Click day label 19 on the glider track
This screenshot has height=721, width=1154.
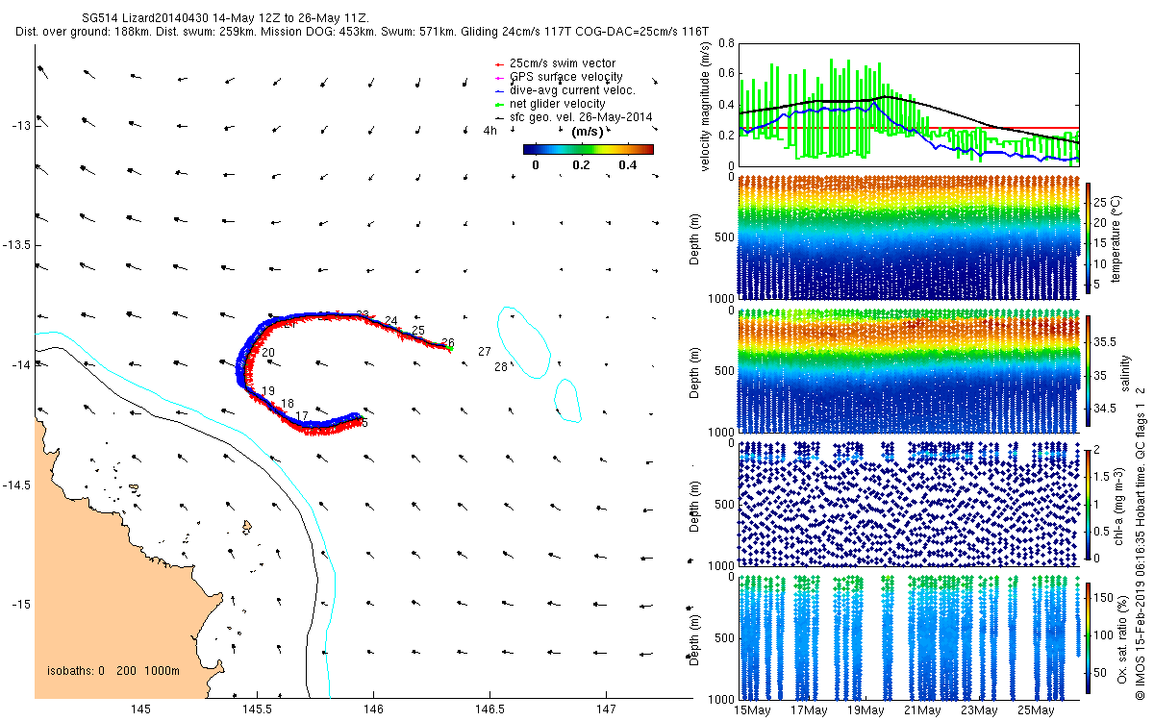click(268, 391)
